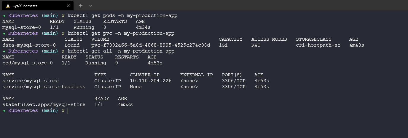Click the cluster IP 10.110.204.226
This screenshot has height=138, width=408.
[x=150, y=81]
